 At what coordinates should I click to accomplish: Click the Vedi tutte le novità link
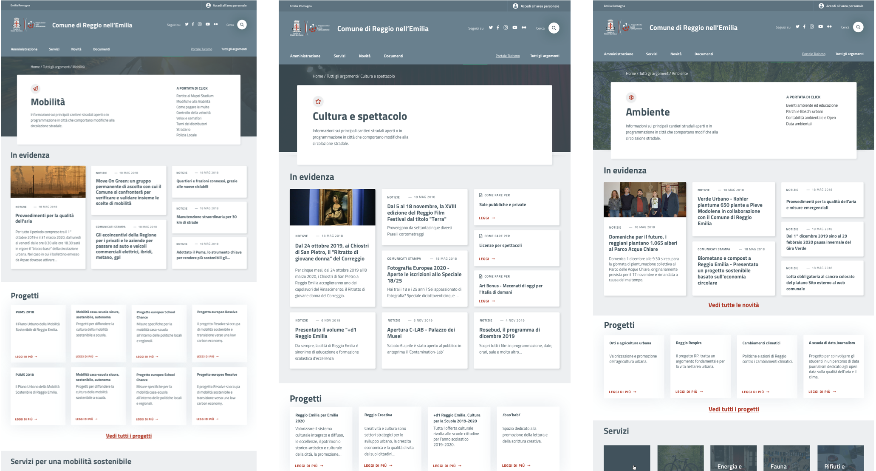click(733, 305)
